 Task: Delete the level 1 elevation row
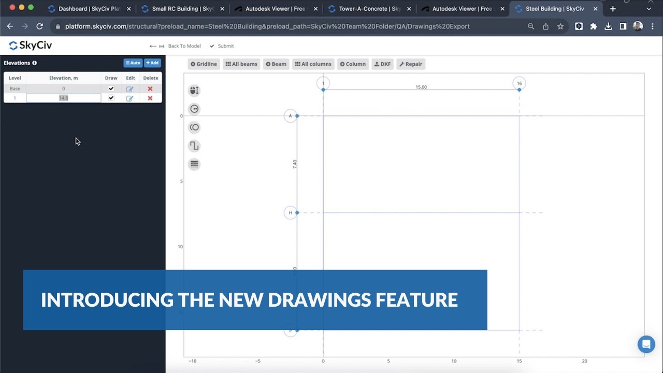[150, 98]
